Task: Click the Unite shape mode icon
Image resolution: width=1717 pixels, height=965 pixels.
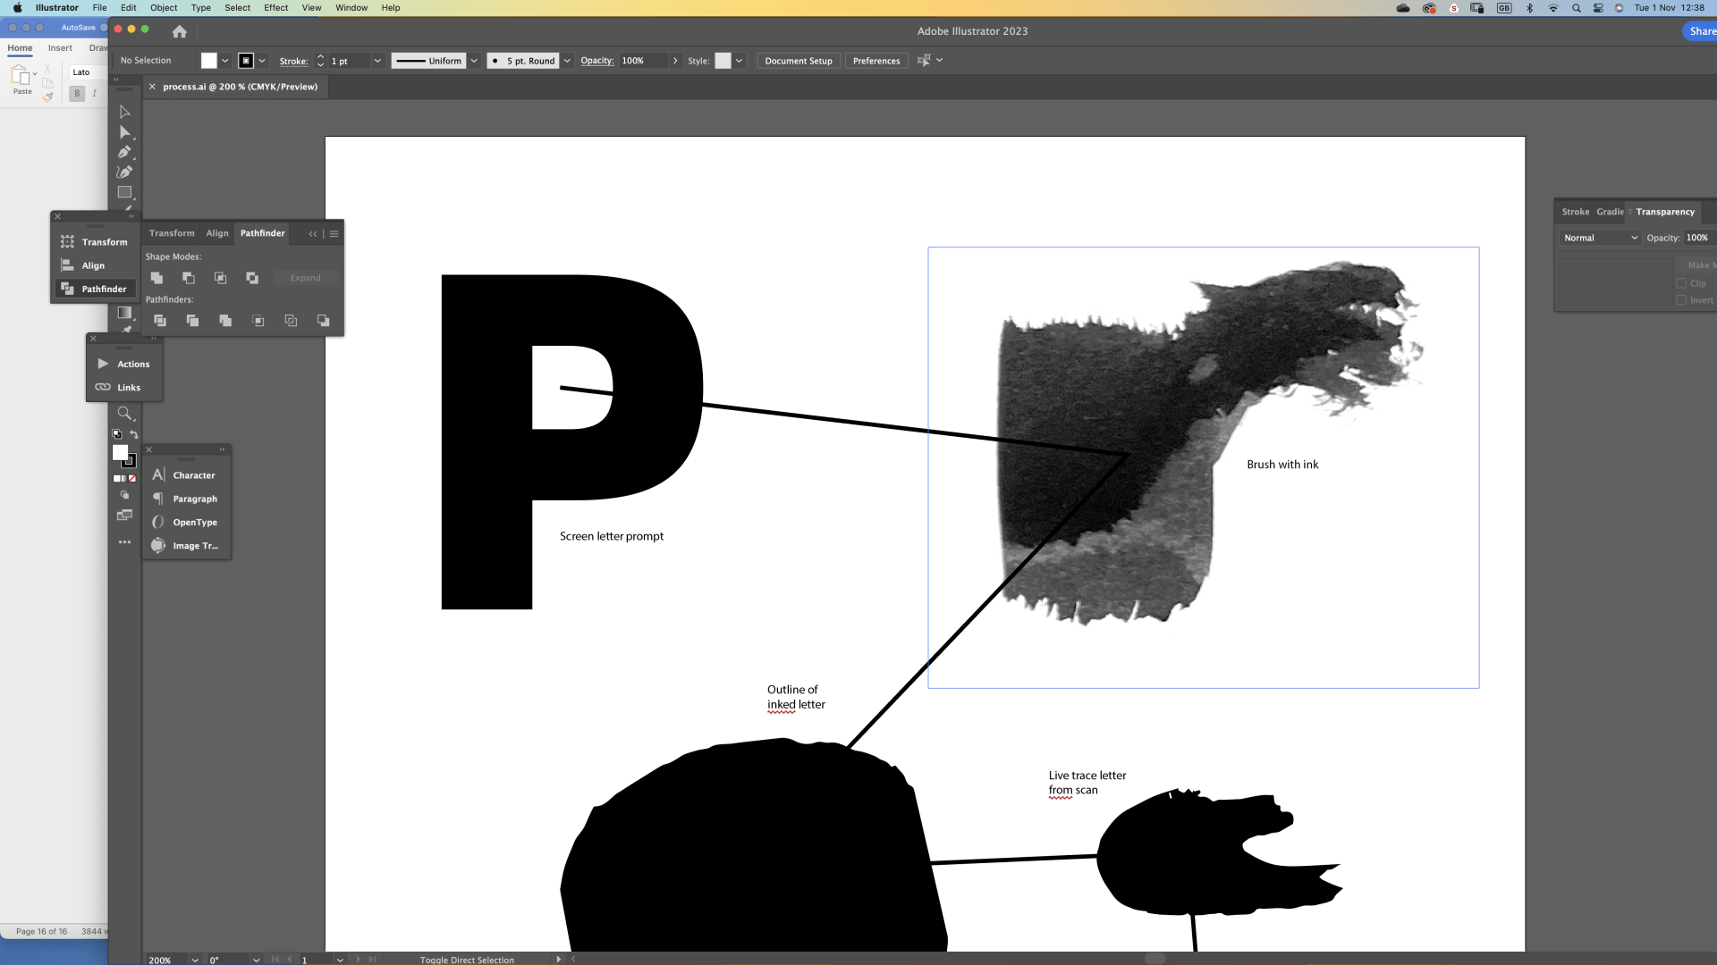Action: click(156, 278)
